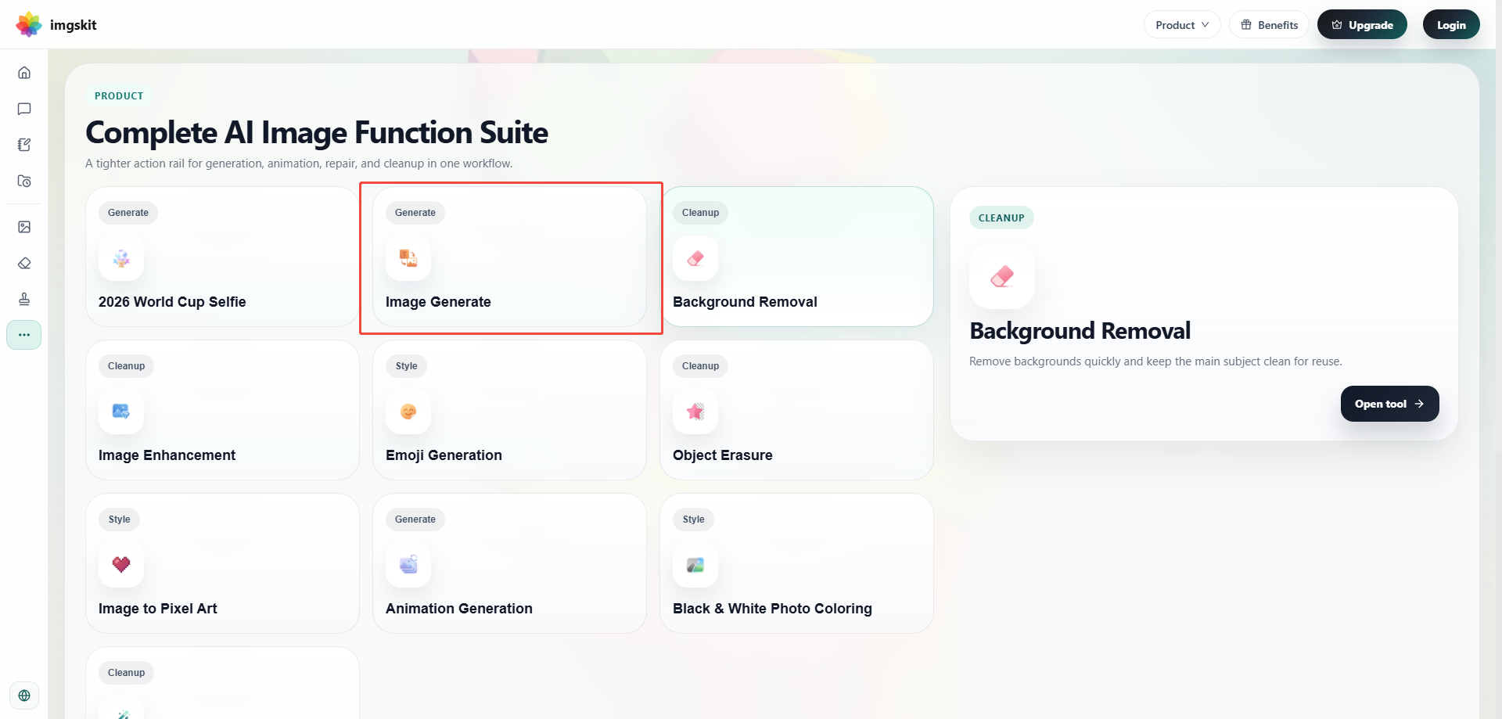Viewport: 1502px width, 719px height.
Task: Click the imgskit logo
Action: [x=56, y=25]
